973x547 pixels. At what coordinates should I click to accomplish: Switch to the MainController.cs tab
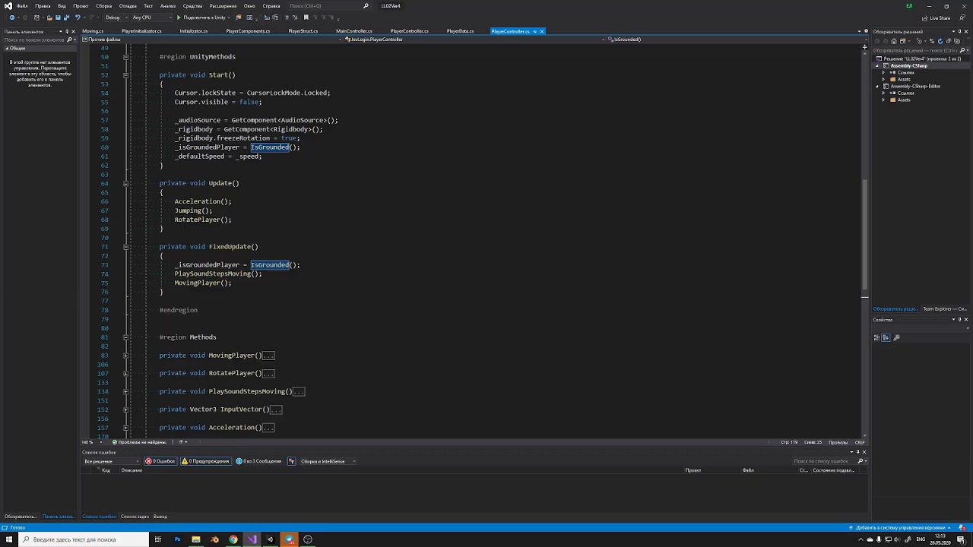click(354, 31)
